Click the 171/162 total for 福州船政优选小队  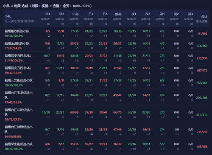coord(202,34)
